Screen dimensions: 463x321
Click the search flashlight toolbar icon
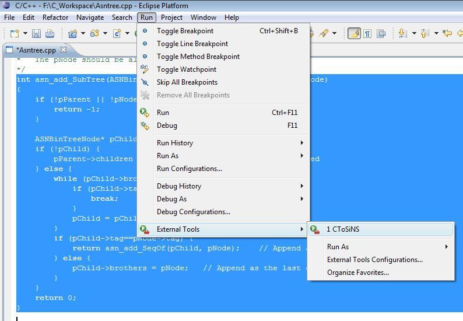point(324,33)
